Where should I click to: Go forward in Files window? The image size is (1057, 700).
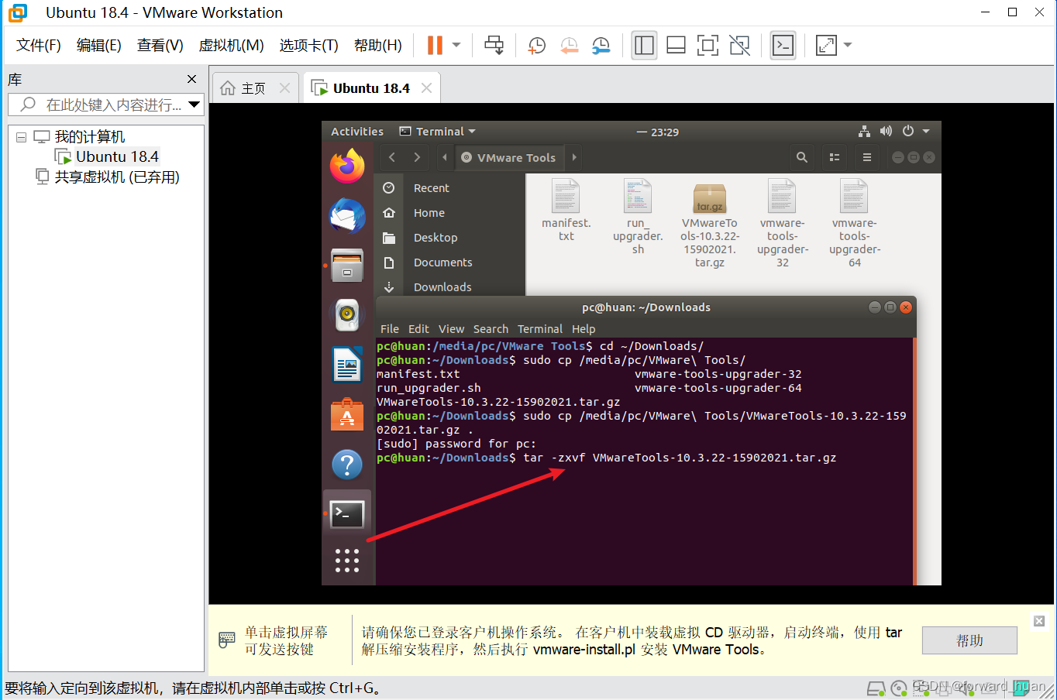click(417, 157)
